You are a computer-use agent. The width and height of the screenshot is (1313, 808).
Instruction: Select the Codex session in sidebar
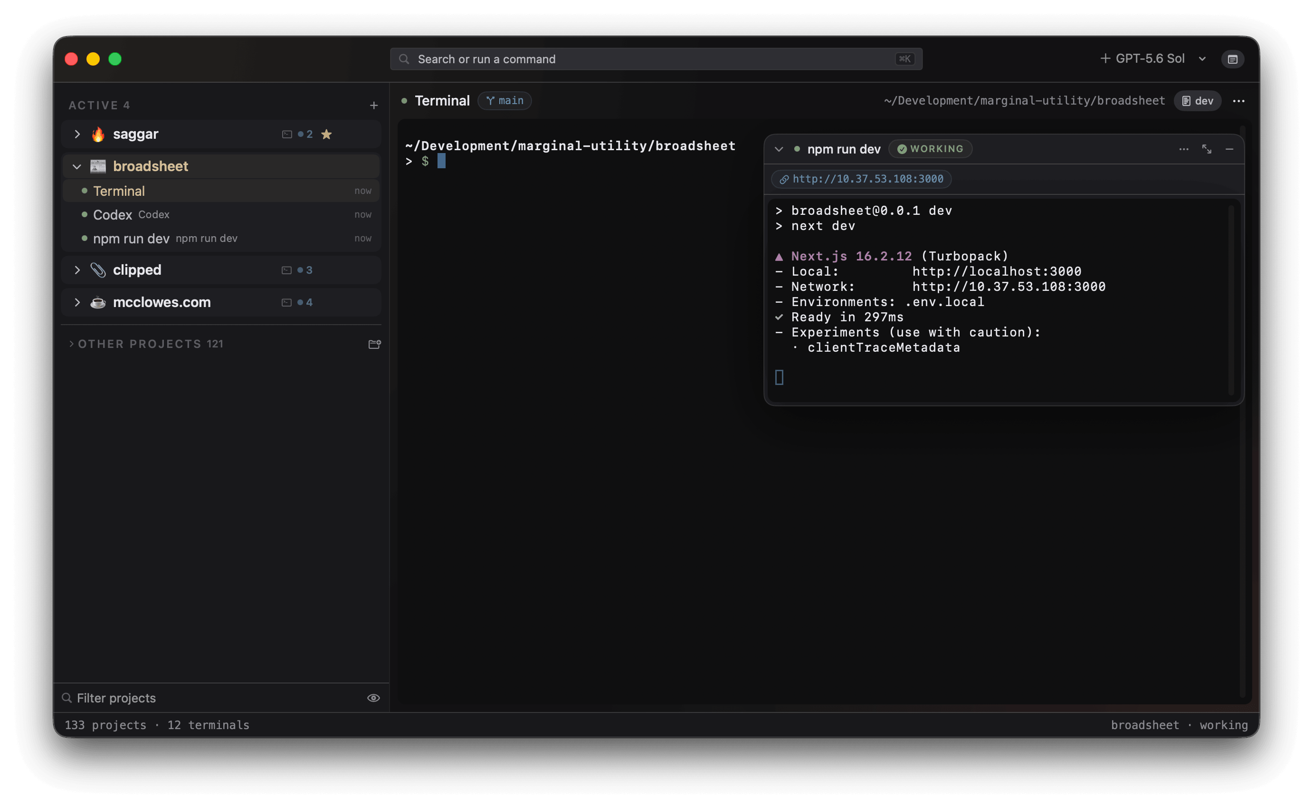coord(221,214)
